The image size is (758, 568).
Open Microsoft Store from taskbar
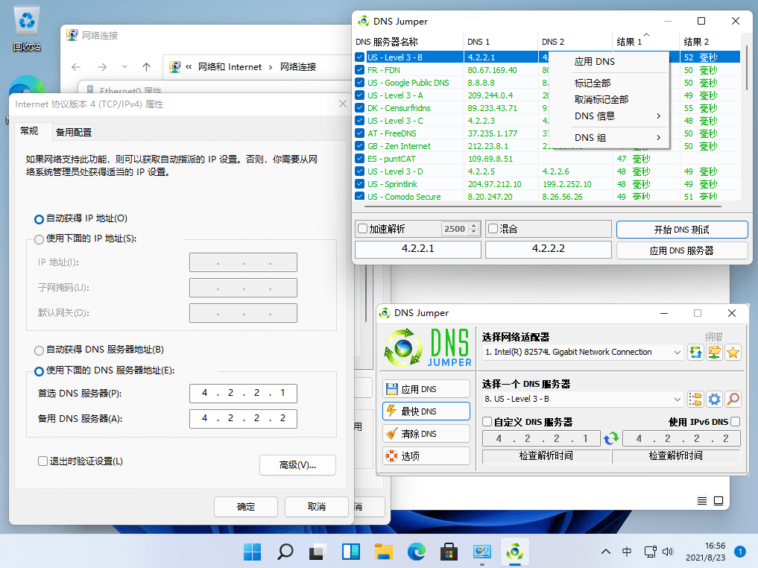tap(449, 552)
